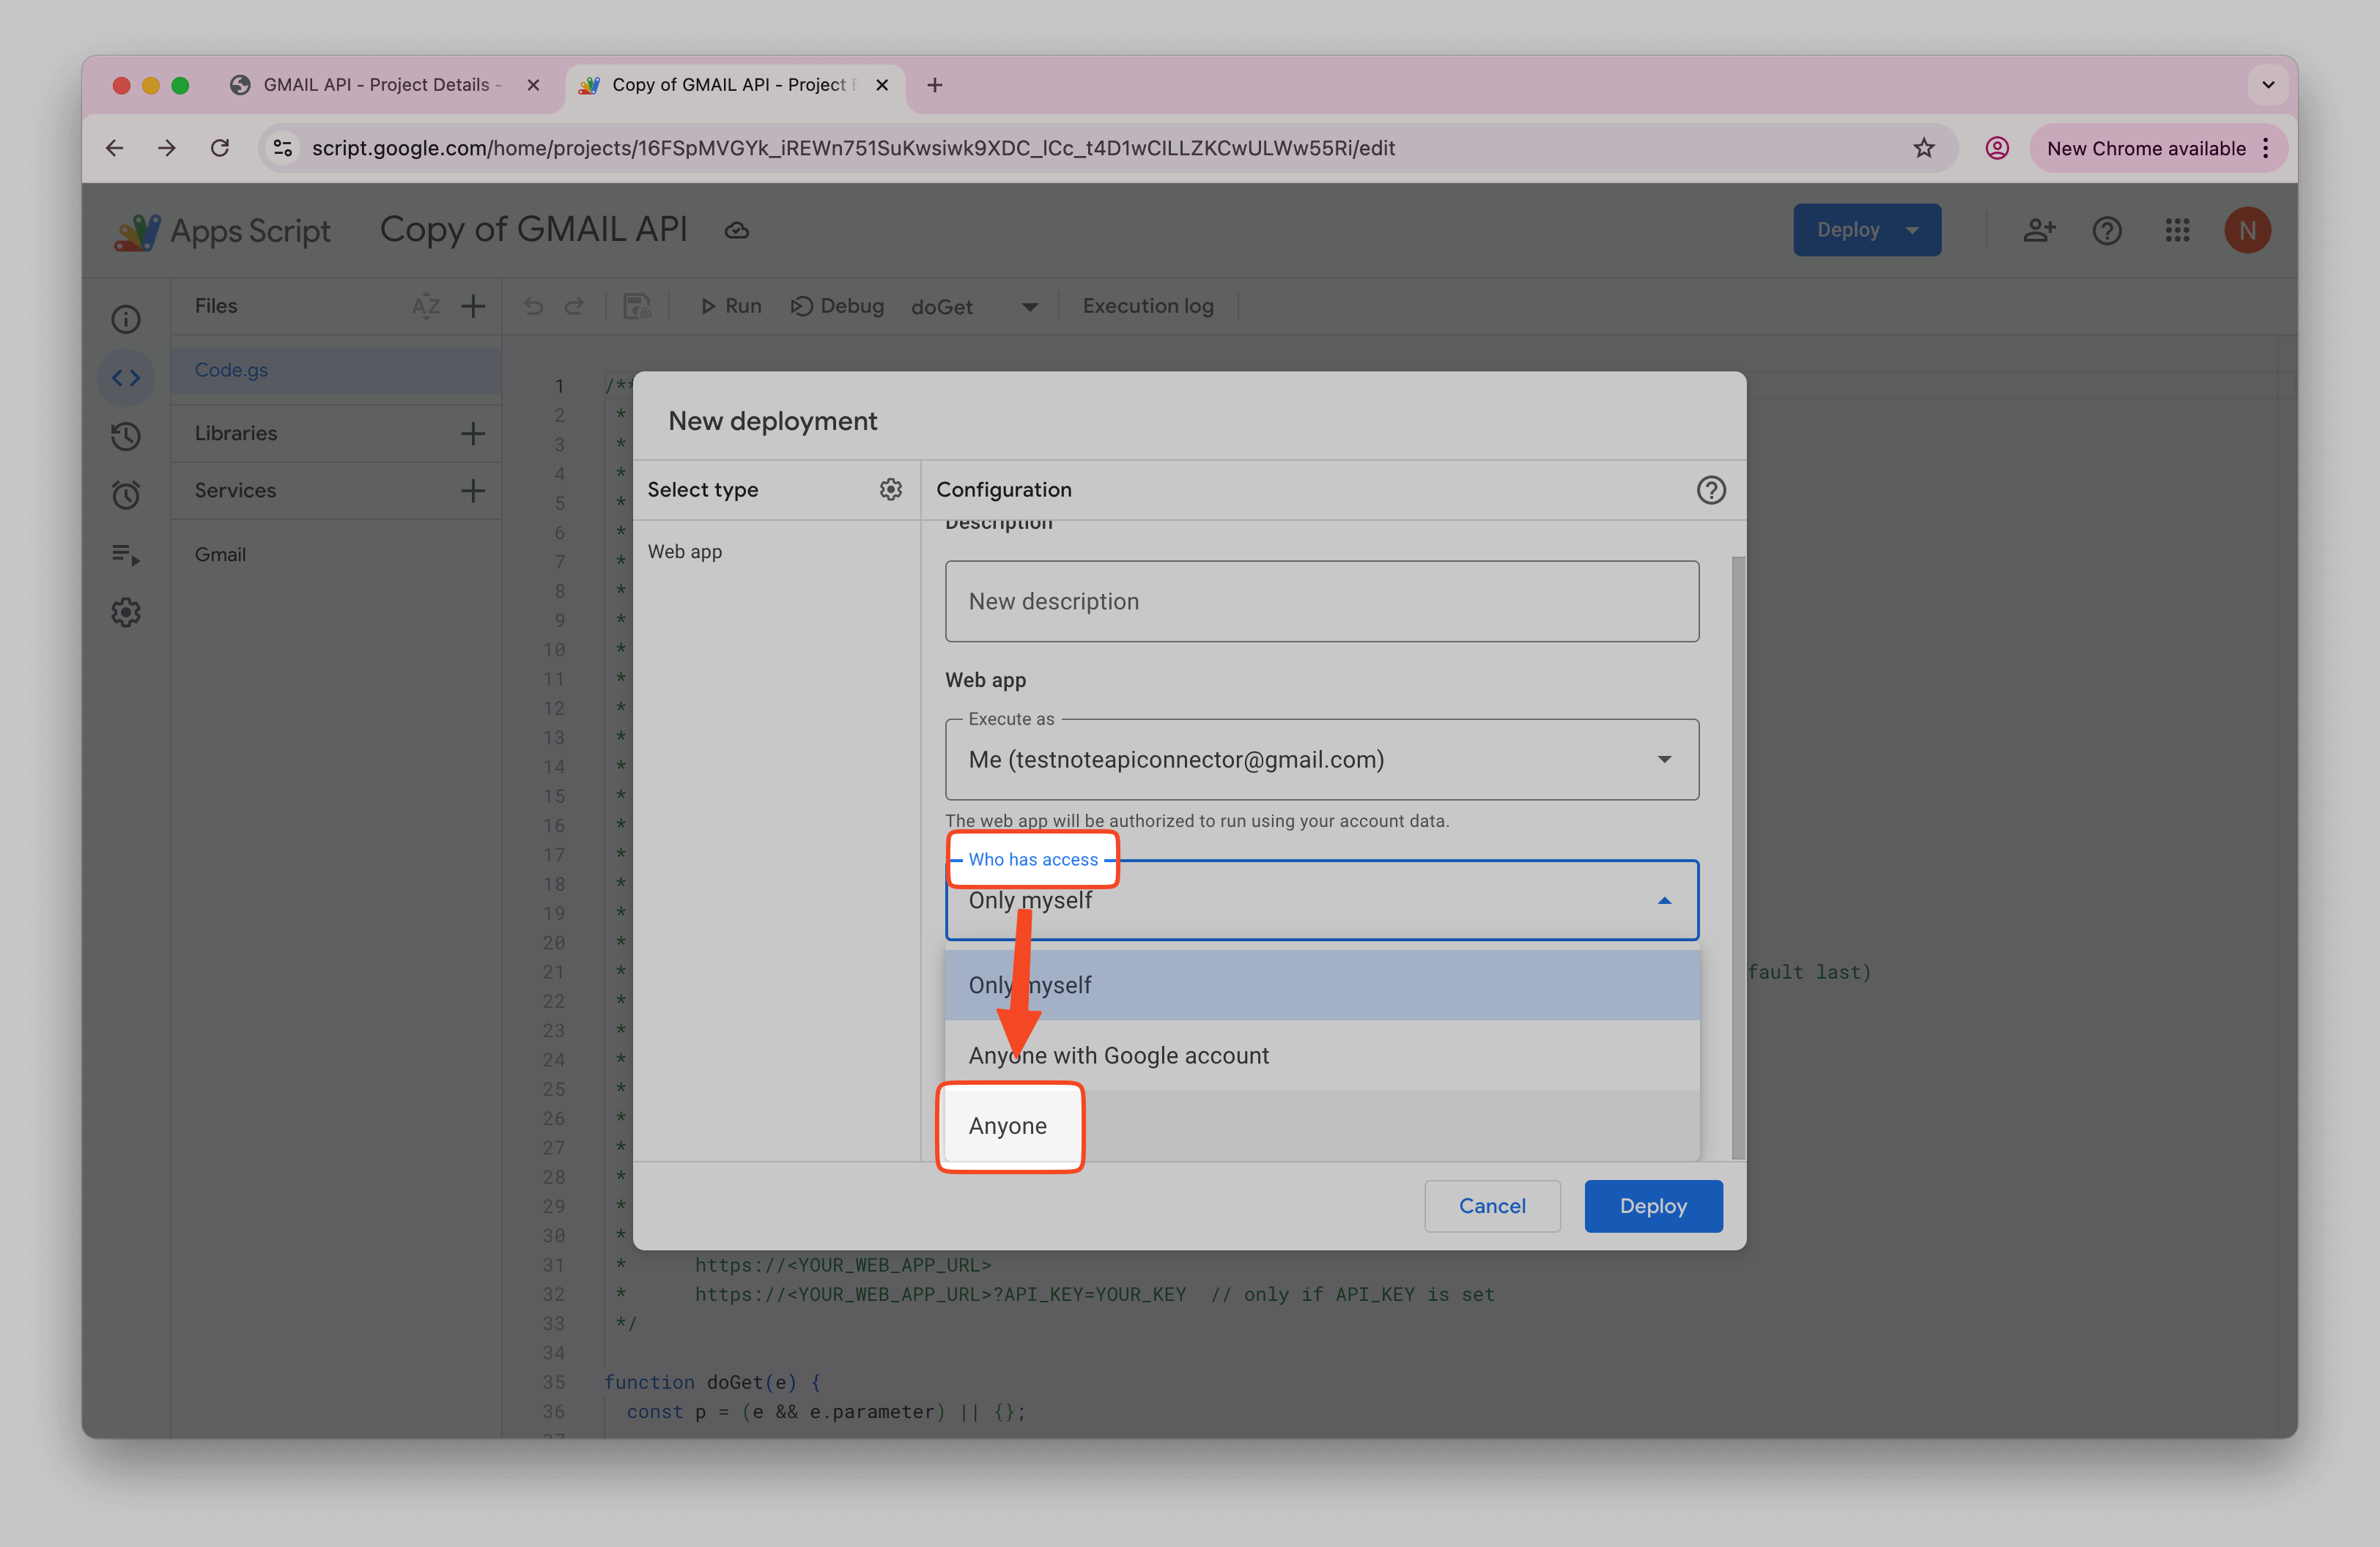Click Chrome profile icon in toolbar
2380x1547 pixels.
[x=1997, y=148]
